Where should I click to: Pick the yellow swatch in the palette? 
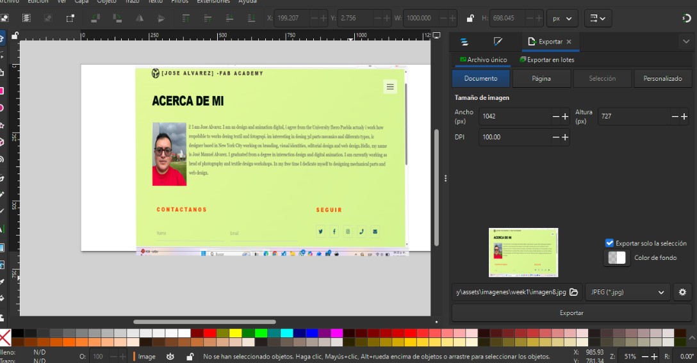(235, 333)
